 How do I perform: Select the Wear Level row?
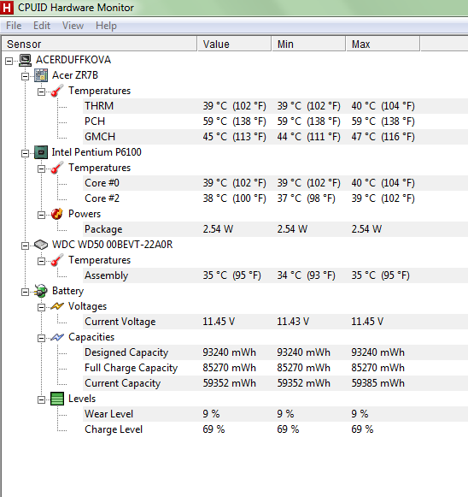coord(275,414)
